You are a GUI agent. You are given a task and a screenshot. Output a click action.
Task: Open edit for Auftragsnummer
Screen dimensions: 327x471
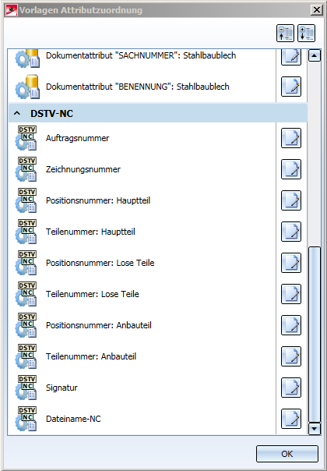pyautogui.click(x=291, y=138)
